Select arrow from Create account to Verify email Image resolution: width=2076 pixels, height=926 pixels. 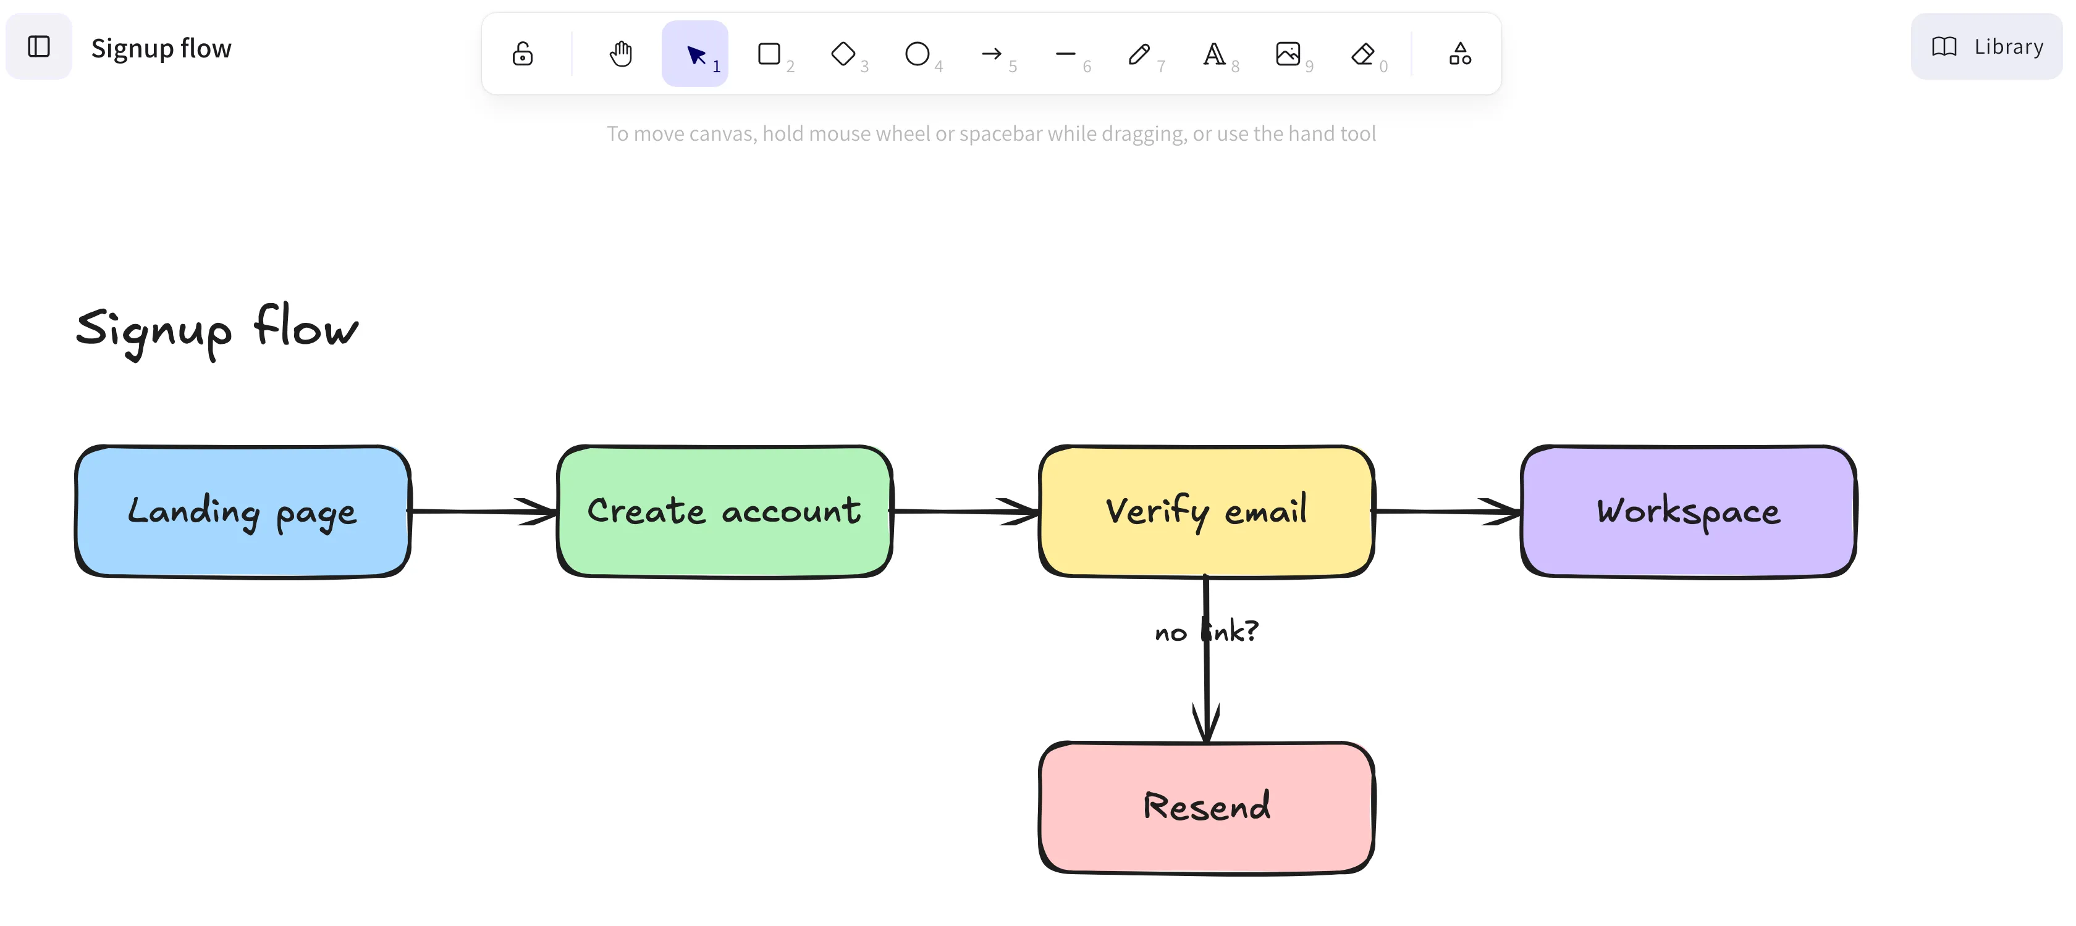(966, 511)
